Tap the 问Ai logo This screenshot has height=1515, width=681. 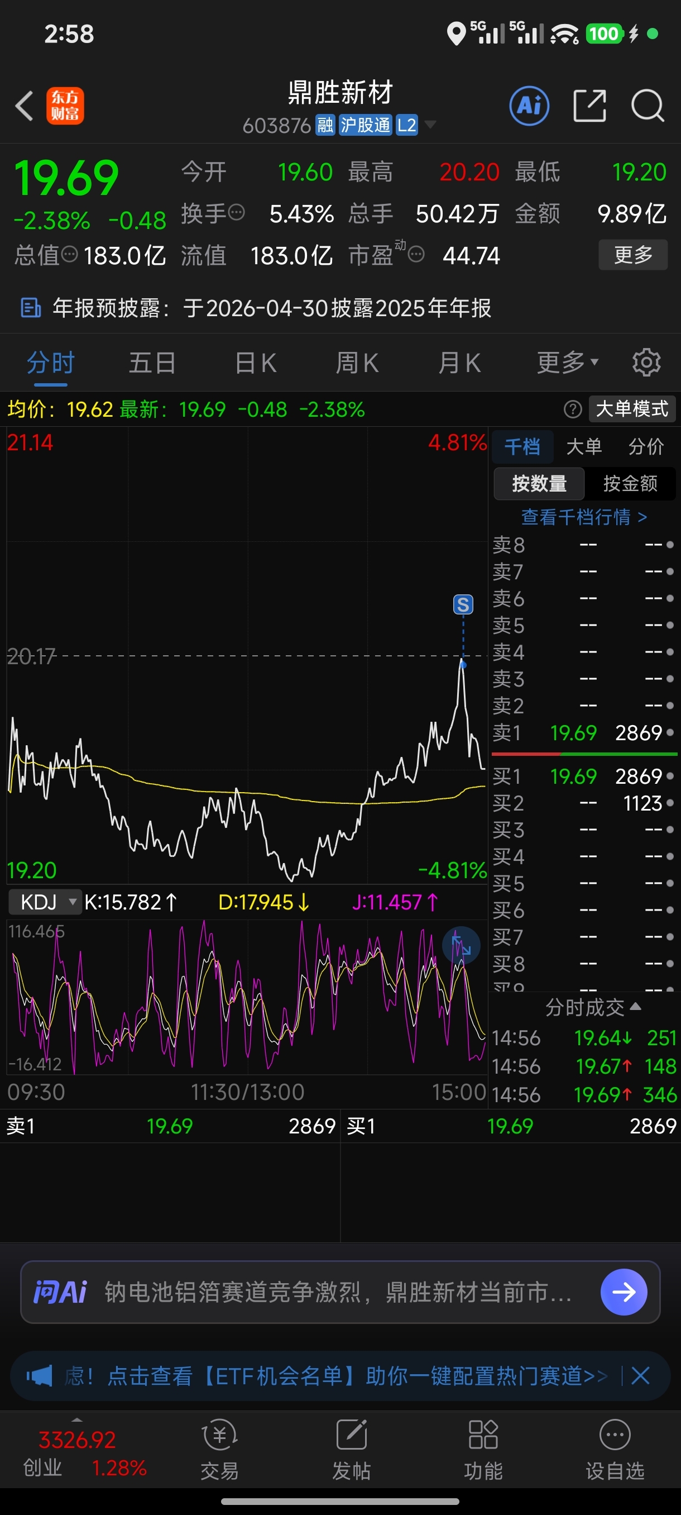(60, 1292)
